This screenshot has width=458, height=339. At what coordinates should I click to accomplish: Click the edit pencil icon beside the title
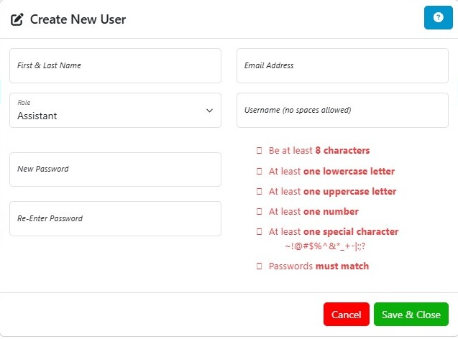click(17, 19)
